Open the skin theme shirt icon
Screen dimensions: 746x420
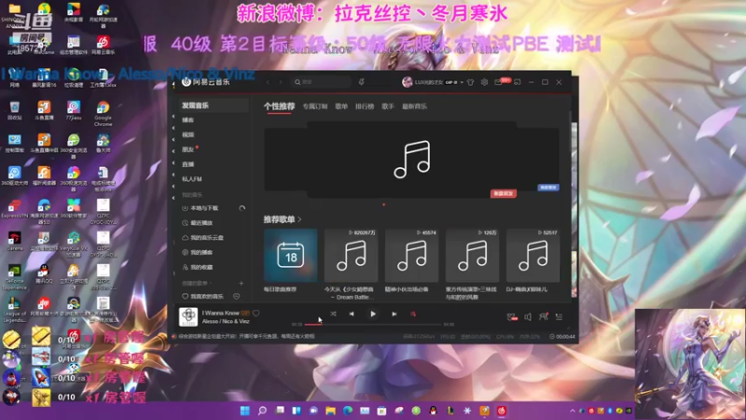click(471, 82)
